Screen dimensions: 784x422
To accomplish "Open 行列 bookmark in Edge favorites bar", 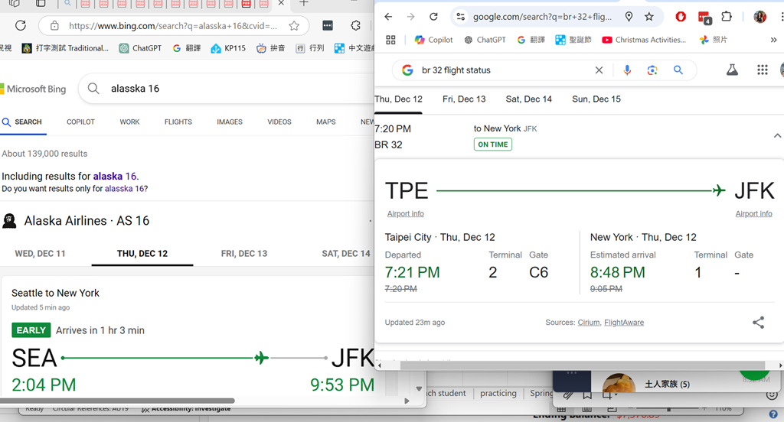I will (x=310, y=48).
